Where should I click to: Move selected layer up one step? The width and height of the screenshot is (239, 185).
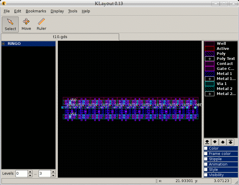click(x=223, y=142)
